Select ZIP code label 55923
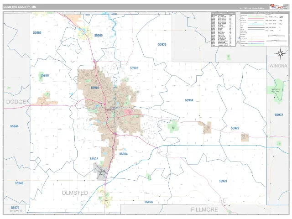 [x=223, y=181]
